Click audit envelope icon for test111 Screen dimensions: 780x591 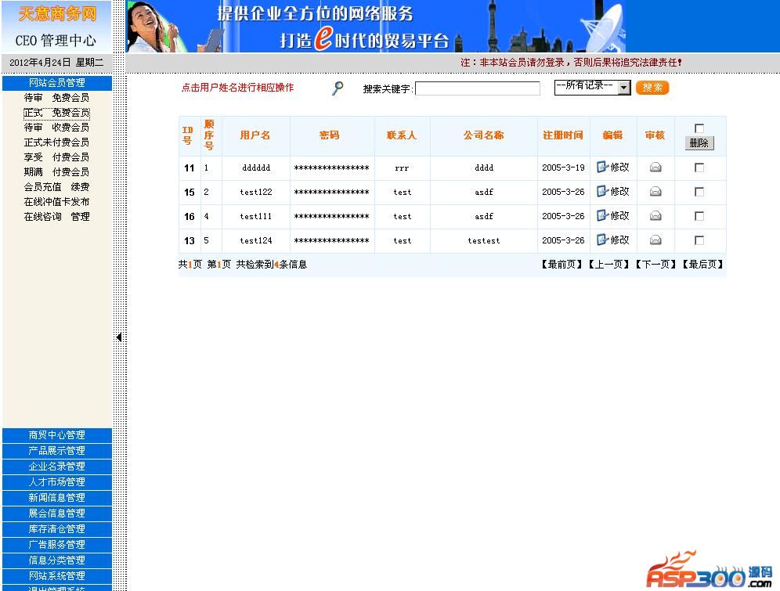[x=655, y=216]
